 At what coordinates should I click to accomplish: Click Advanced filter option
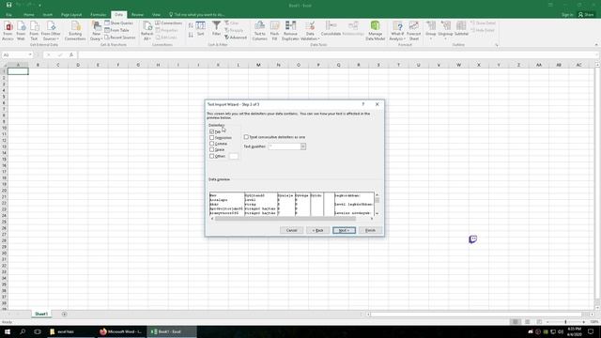(x=236, y=38)
